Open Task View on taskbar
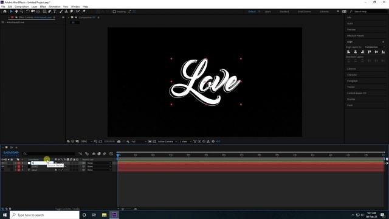389x219 pixels. pos(94,215)
